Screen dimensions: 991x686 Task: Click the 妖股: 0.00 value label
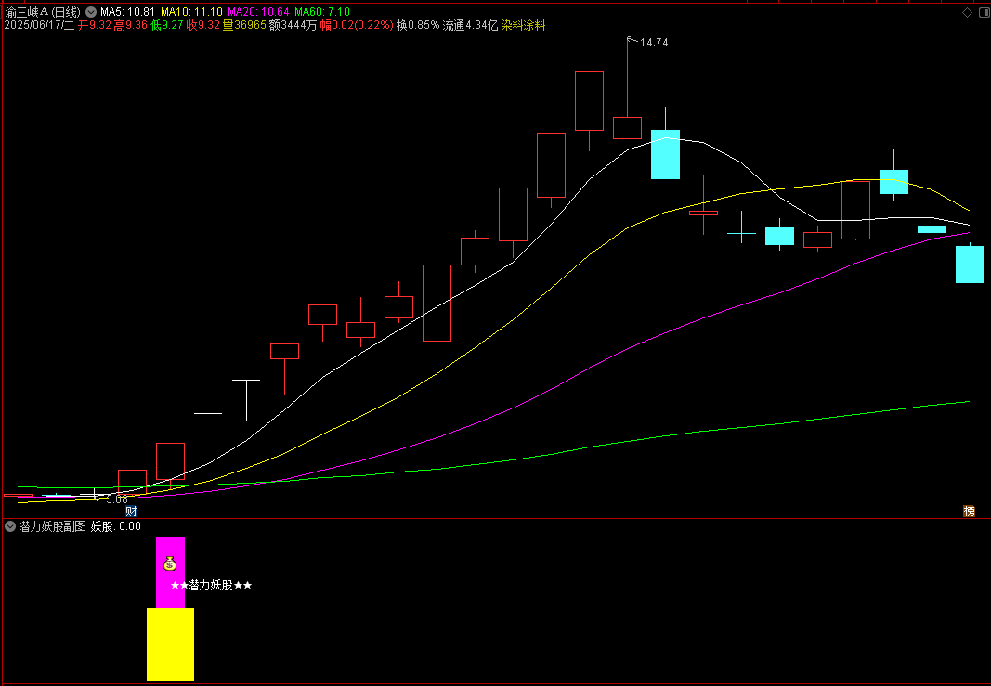(116, 526)
